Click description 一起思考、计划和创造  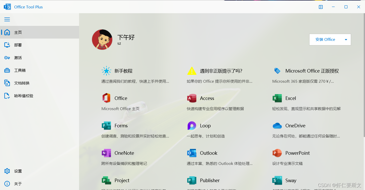pos(206,136)
